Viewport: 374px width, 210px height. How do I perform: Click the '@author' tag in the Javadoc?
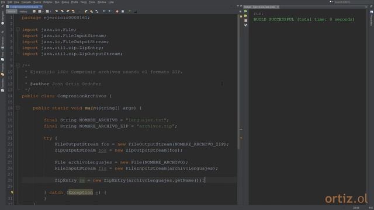coord(40,84)
